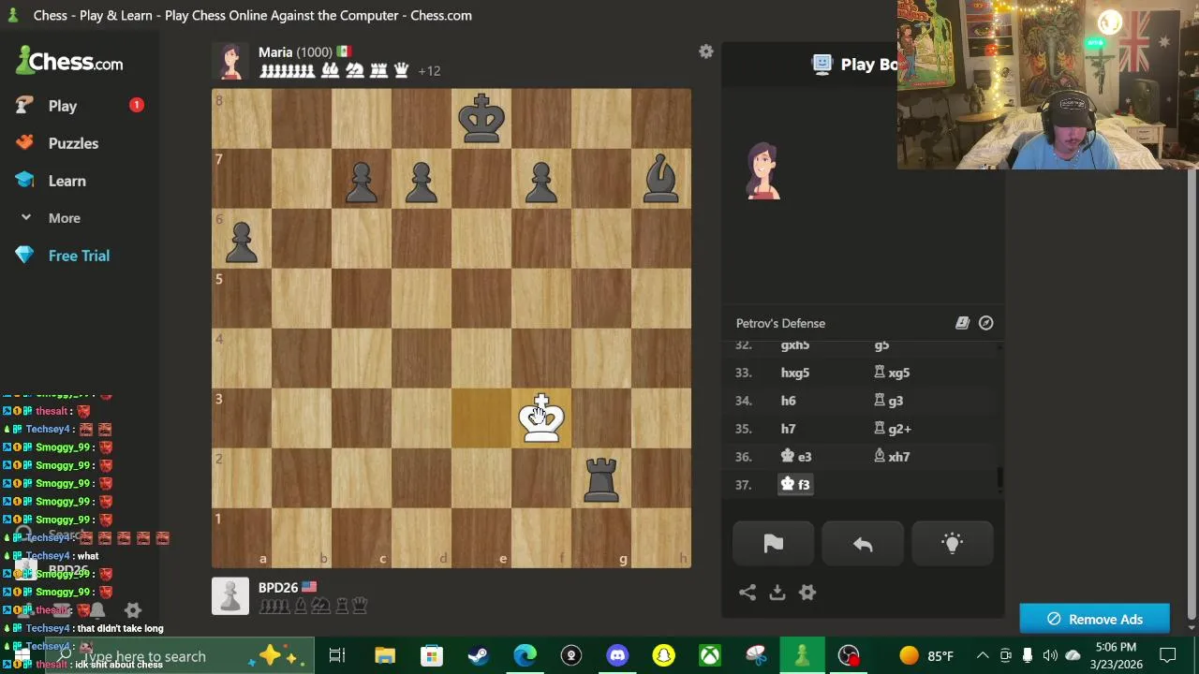Open board settings gear above the board

[706, 52]
